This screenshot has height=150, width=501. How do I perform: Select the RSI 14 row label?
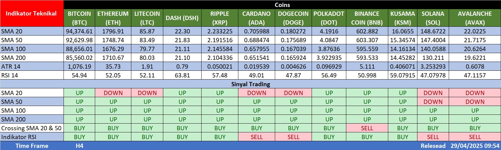[x=10, y=75]
